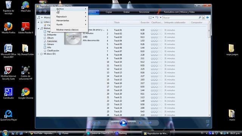
Task: Select Año in the library tree
Action: pyautogui.click(x=49, y=47)
